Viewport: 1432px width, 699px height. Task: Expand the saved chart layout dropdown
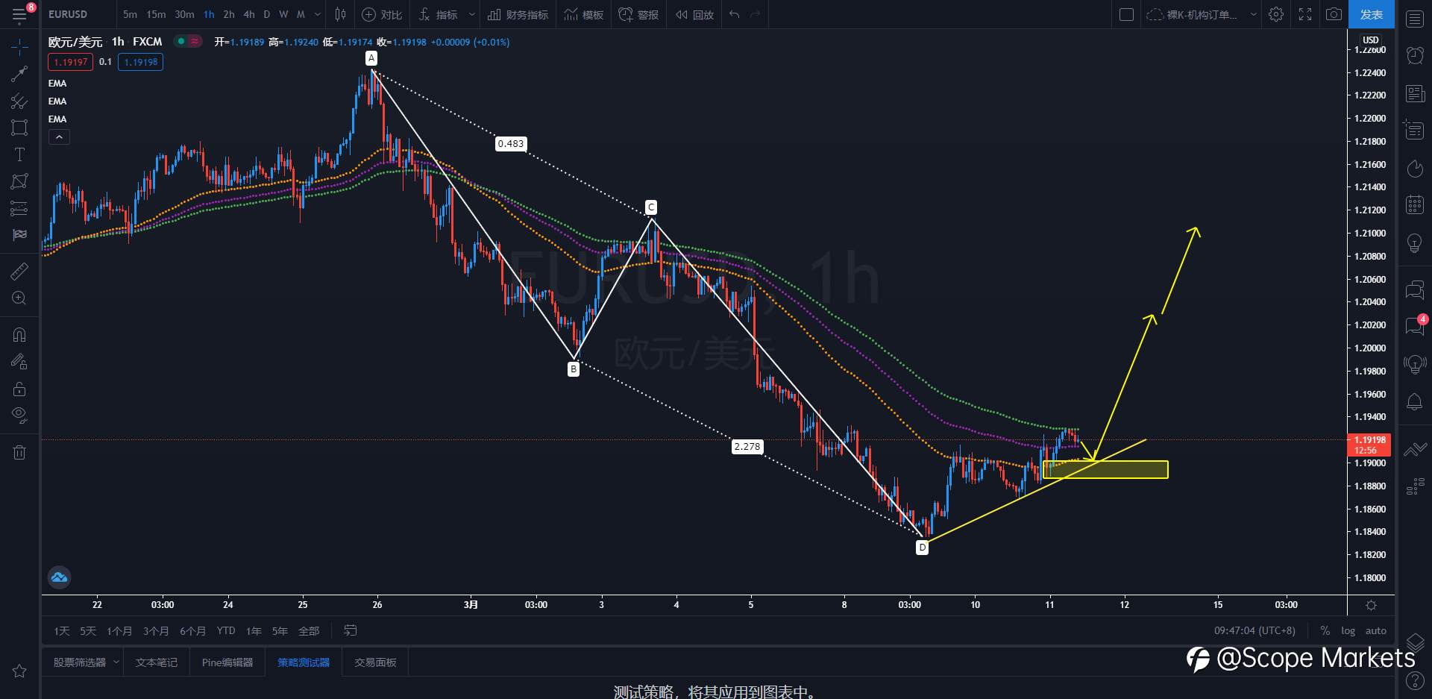click(x=1253, y=14)
